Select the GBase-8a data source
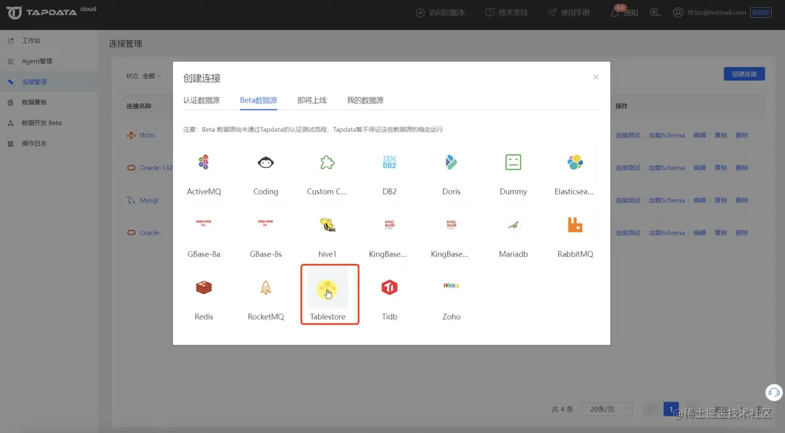Viewport: 785px width, 433px height. click(x=204, y=224)
